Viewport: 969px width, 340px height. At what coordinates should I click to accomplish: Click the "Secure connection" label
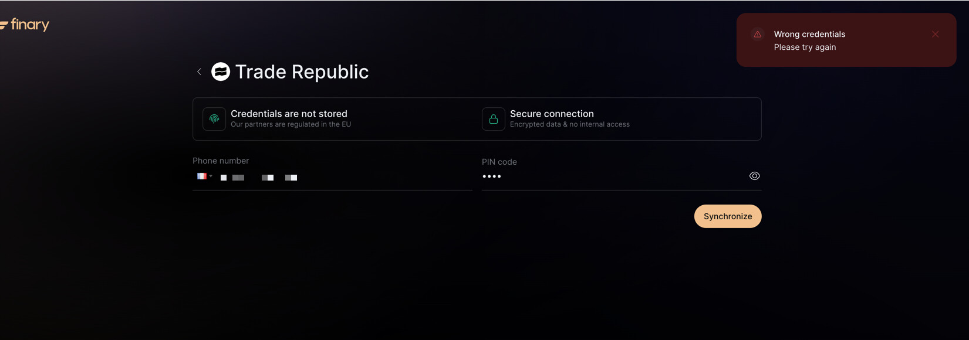pyautogui.click(x=552, y=114)
